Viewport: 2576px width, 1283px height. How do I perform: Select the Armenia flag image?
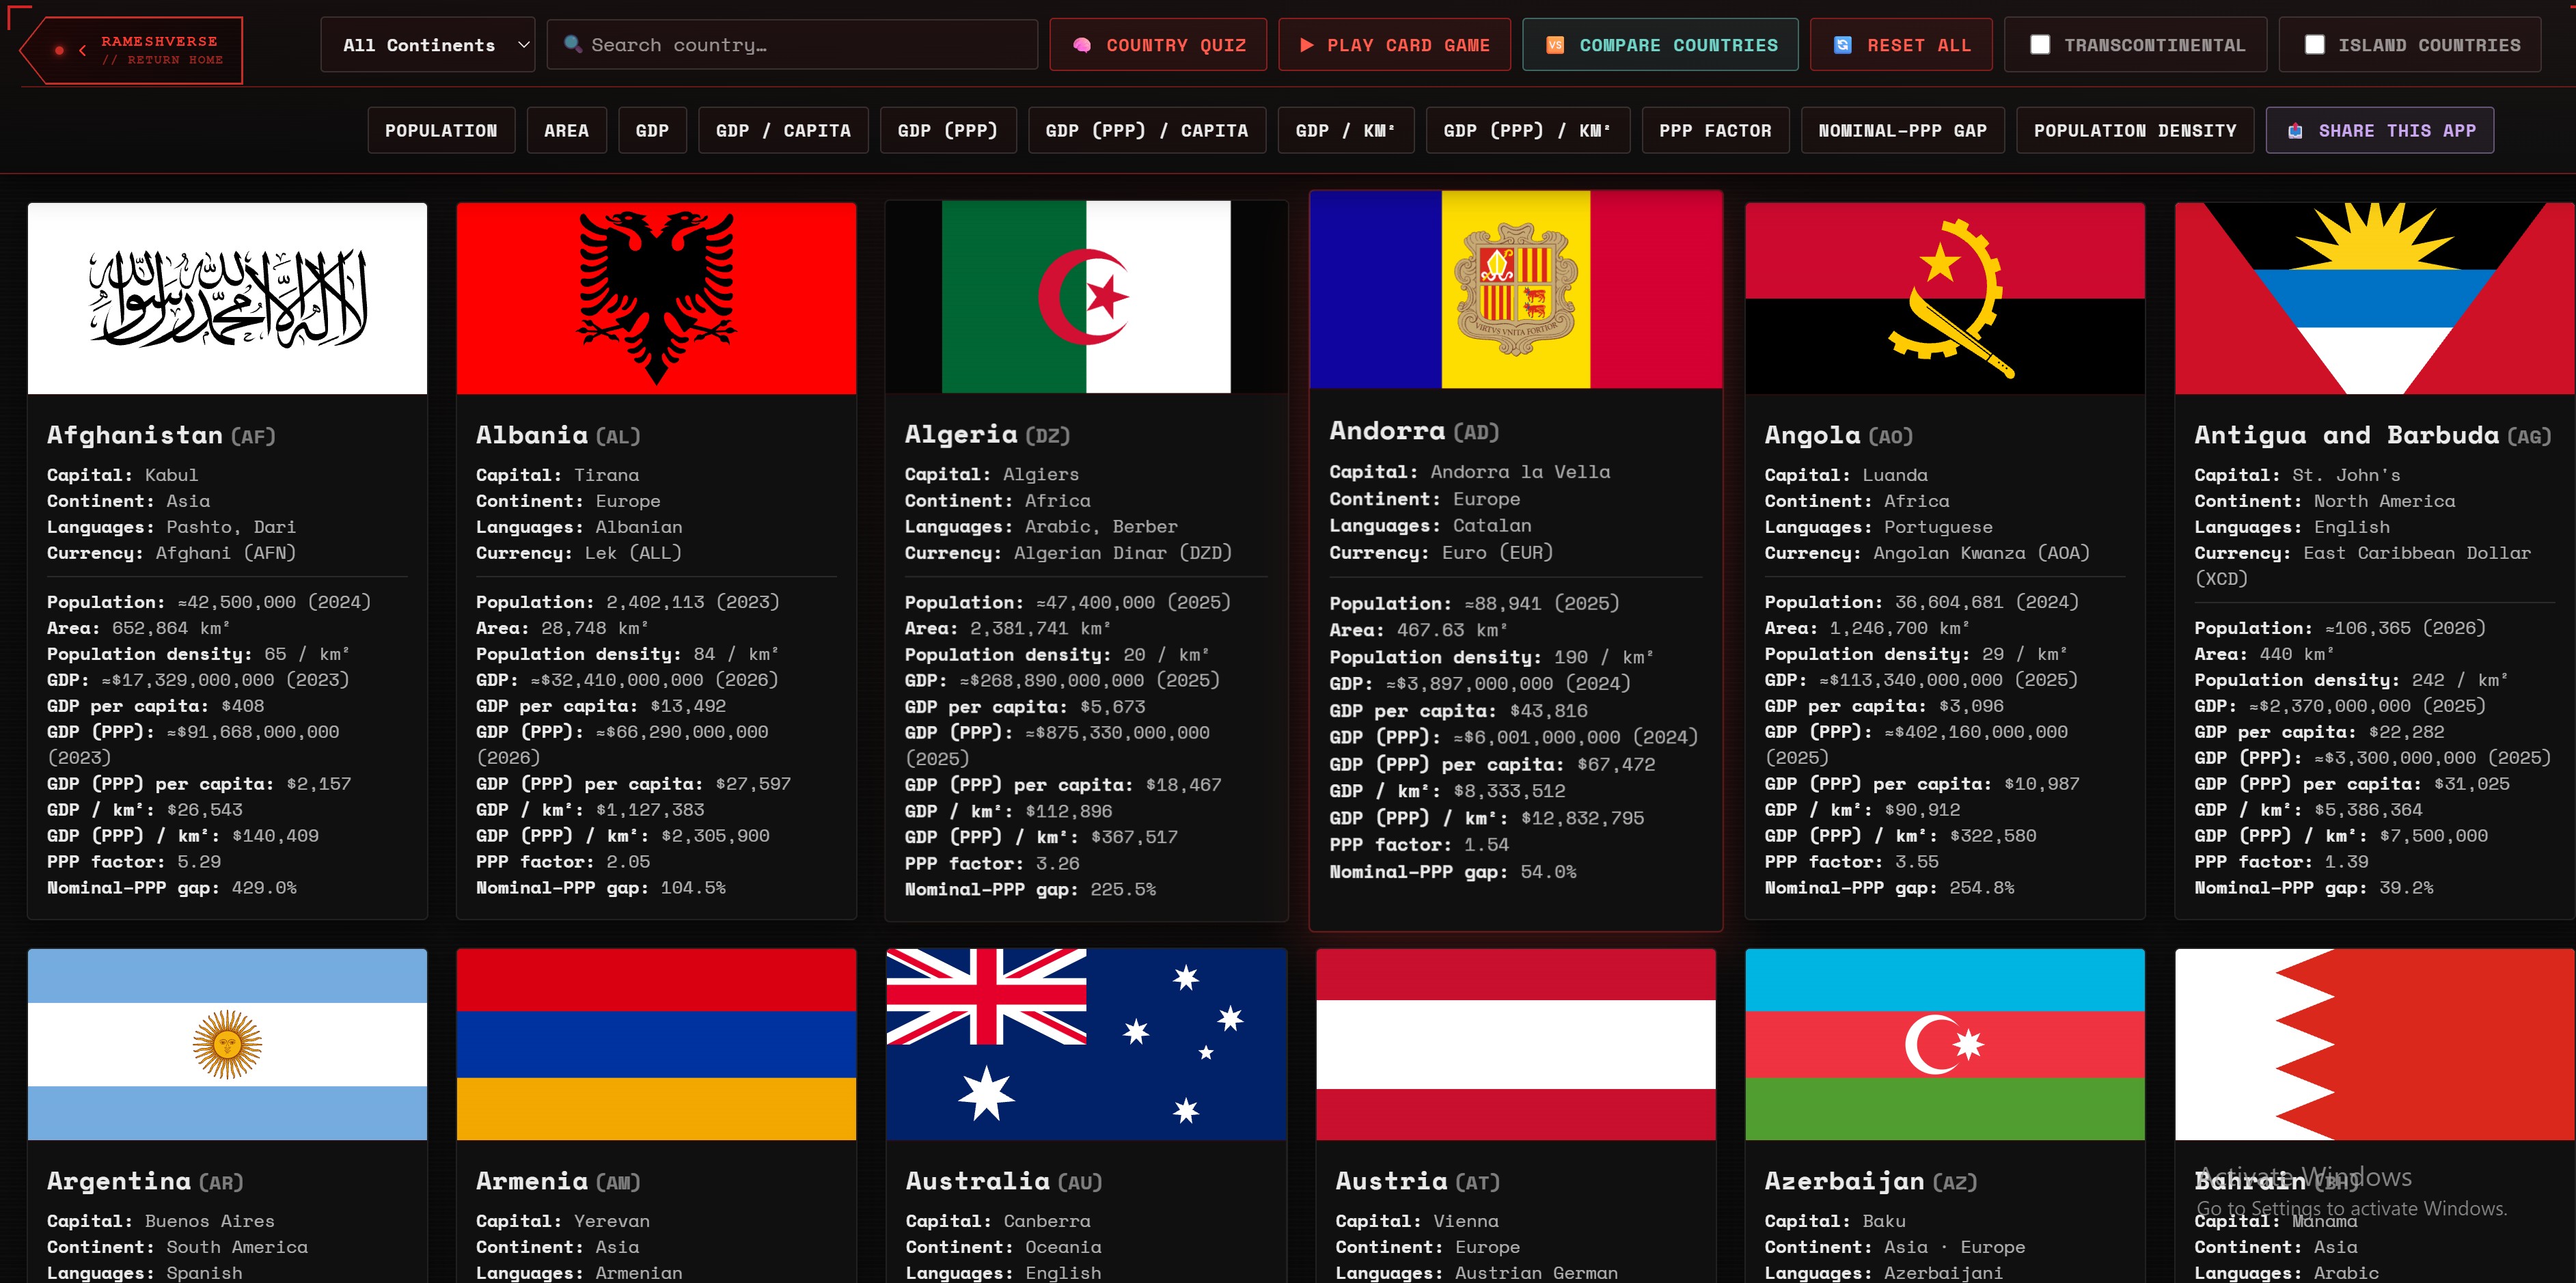click(x=656, y=1044)
